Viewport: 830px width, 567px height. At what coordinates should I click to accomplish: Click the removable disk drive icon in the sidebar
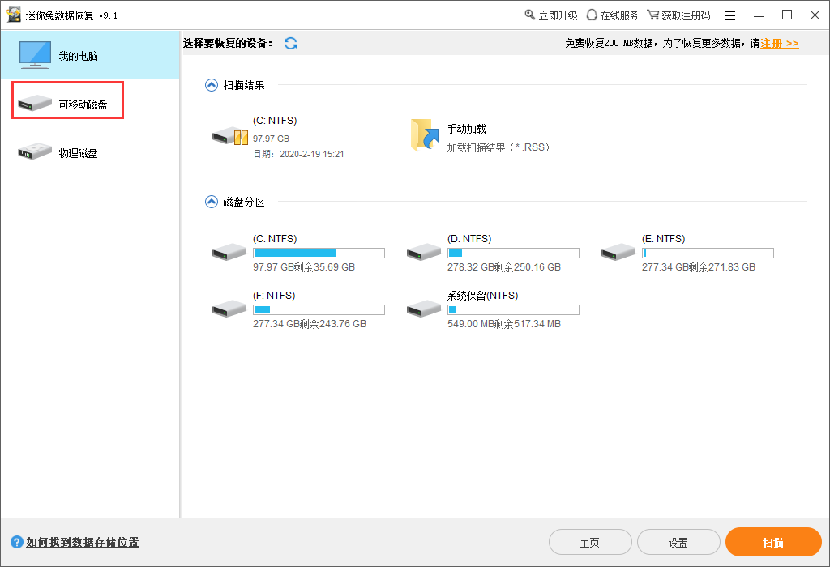click(35, 103)
